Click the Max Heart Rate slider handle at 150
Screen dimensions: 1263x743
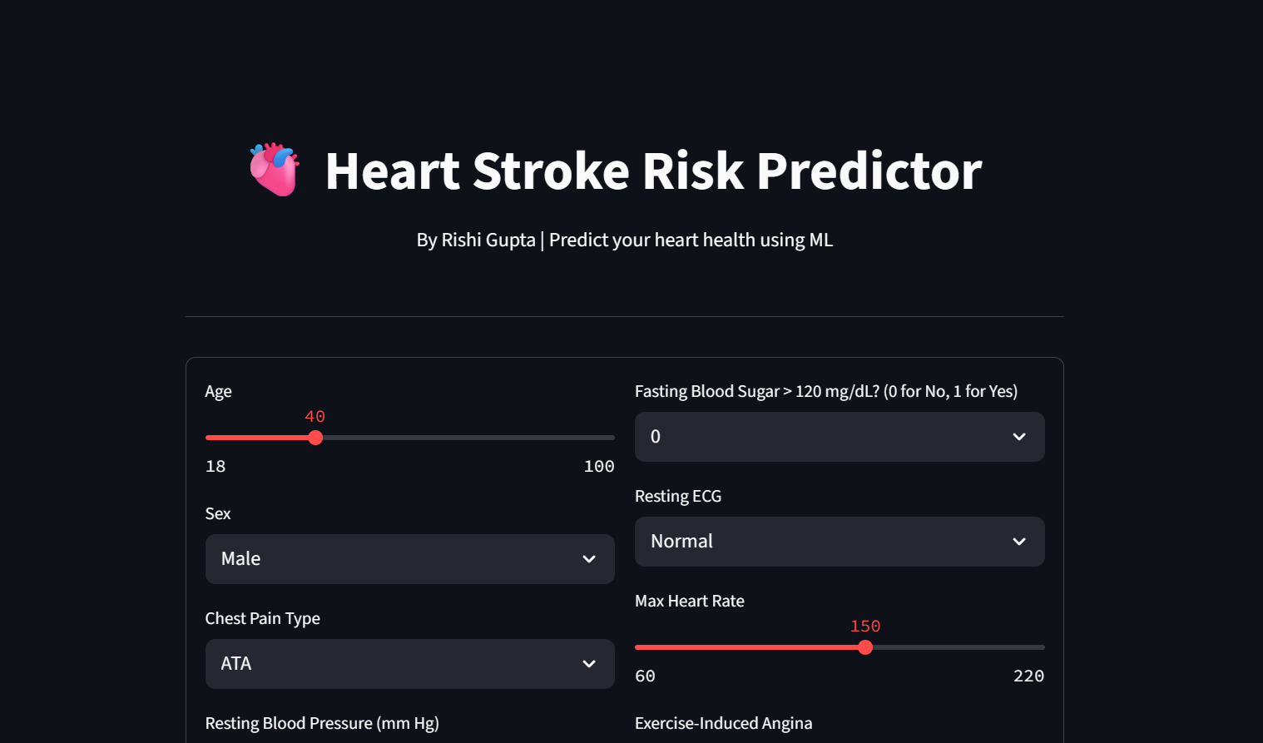[865, 647]
